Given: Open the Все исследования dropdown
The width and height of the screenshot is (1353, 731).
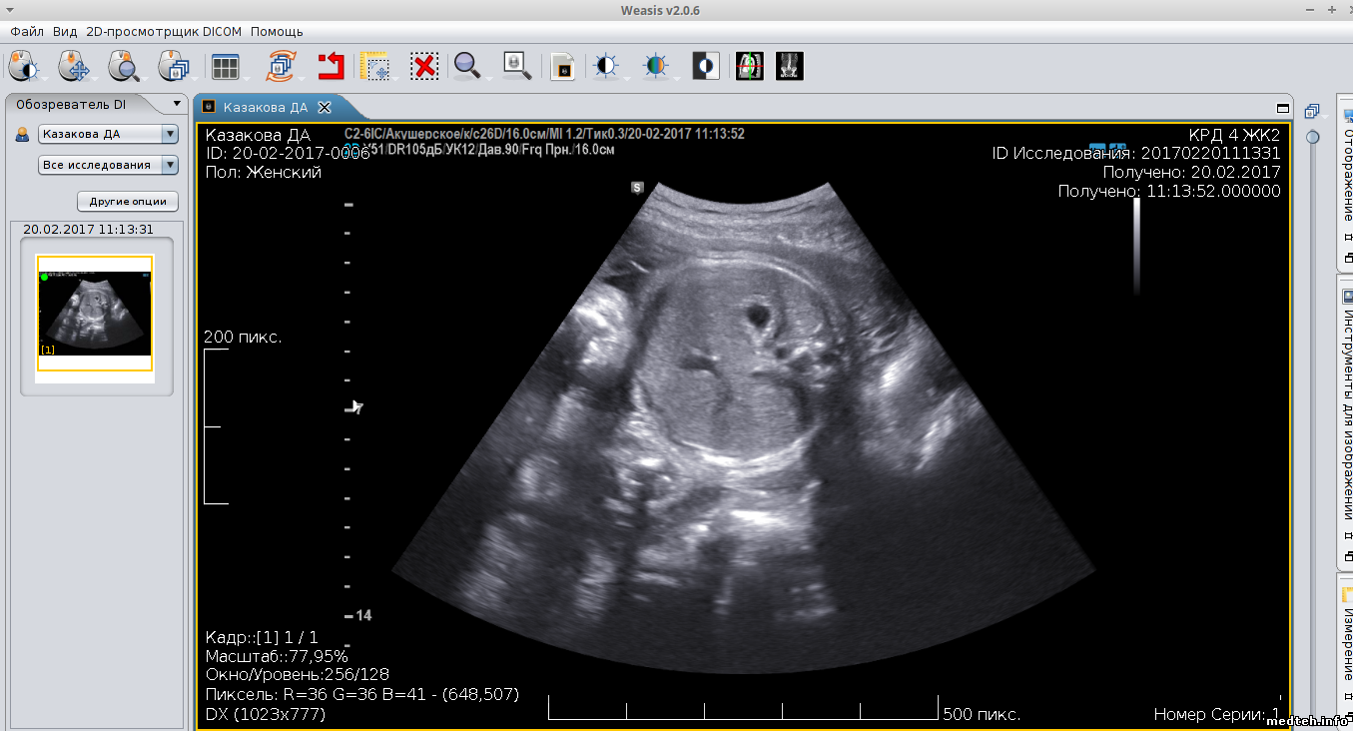Looking at the screenshot, I should 170,165.
